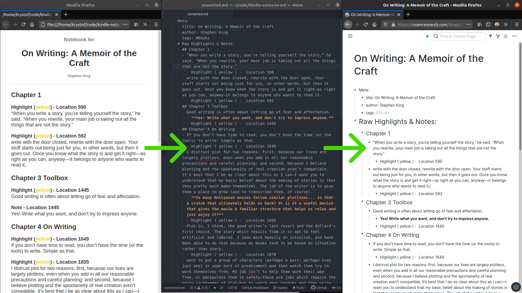
Task: Click the Roam filter funnel icon
Action: pyautogui.click(x=490, y=36)
